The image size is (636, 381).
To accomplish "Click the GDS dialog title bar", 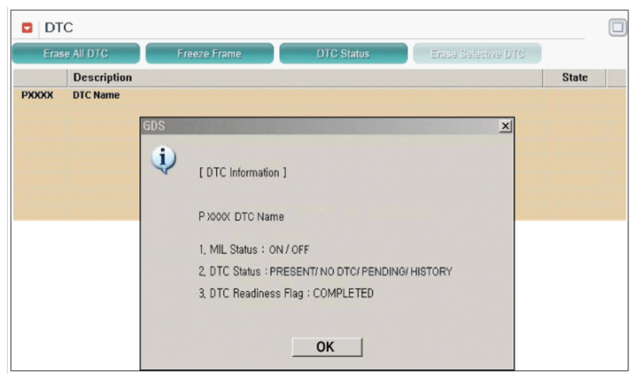I will click(320, 126).
